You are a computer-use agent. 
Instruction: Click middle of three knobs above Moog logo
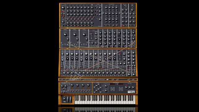pos(130,87)
